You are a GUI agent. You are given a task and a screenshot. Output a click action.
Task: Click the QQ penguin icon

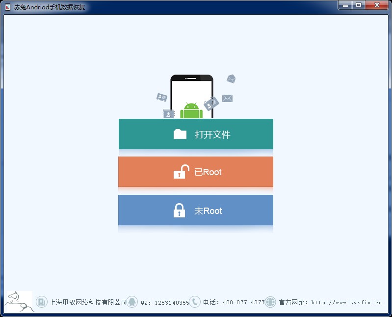(x=132, y=302)
